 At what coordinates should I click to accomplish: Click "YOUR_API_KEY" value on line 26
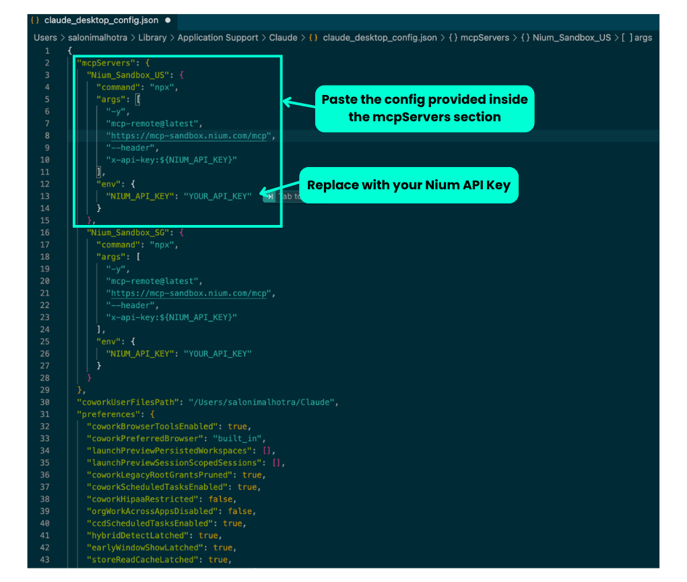(x=218, y=354)
